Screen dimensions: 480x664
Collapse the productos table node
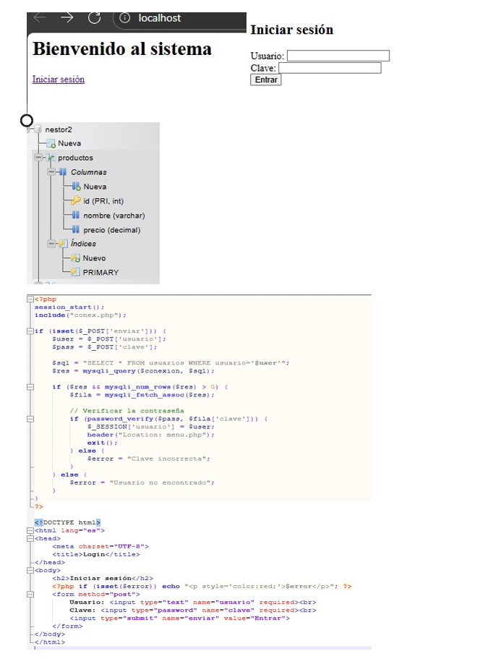(x=37, y=158)
